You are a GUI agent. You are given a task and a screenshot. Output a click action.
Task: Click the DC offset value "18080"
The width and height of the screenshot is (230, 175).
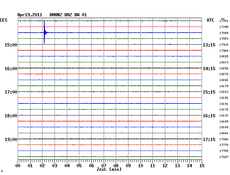(224, 80)
